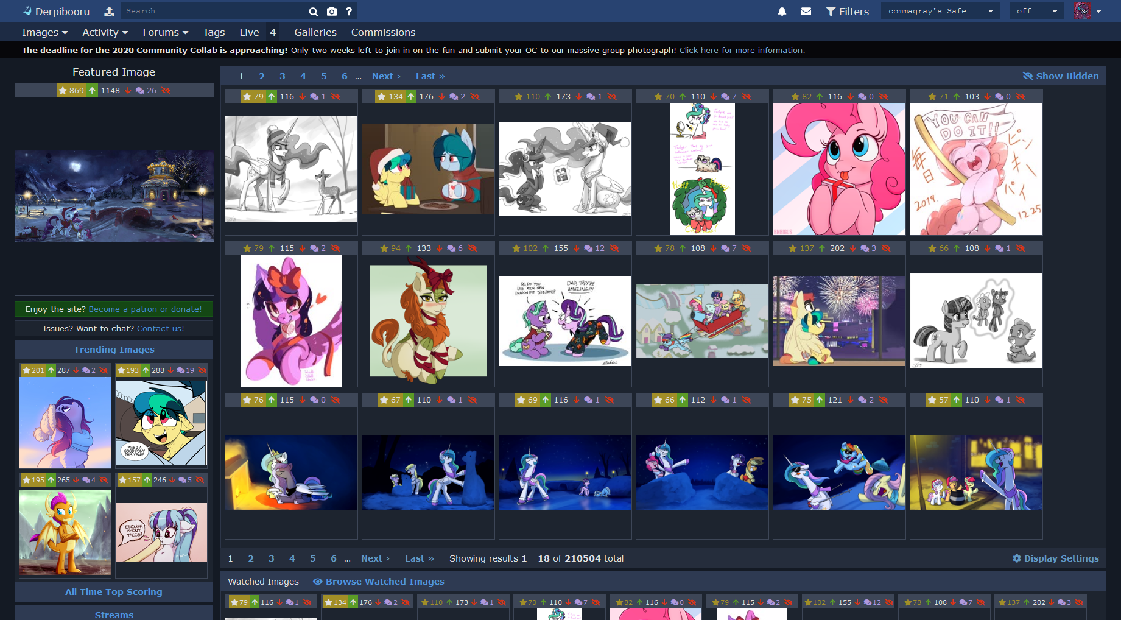Open Browse Watched Images
This screenshot has height=620, width=1121.
(379, 581)
